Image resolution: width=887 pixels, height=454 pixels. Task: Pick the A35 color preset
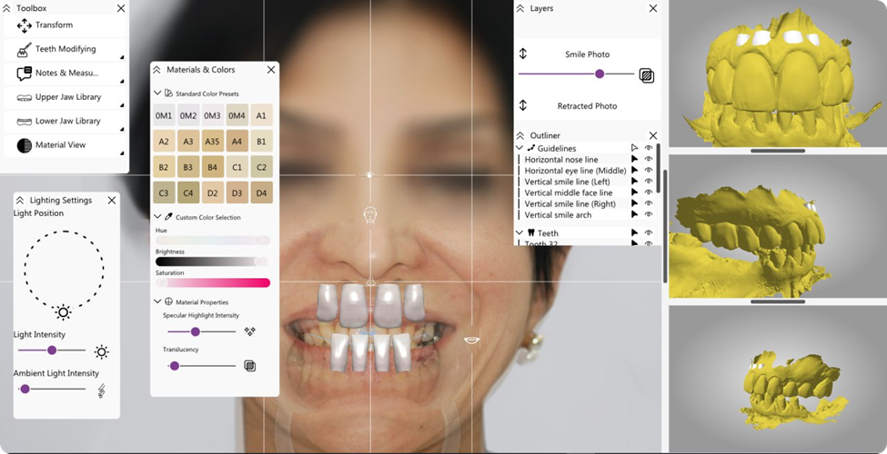212,141
